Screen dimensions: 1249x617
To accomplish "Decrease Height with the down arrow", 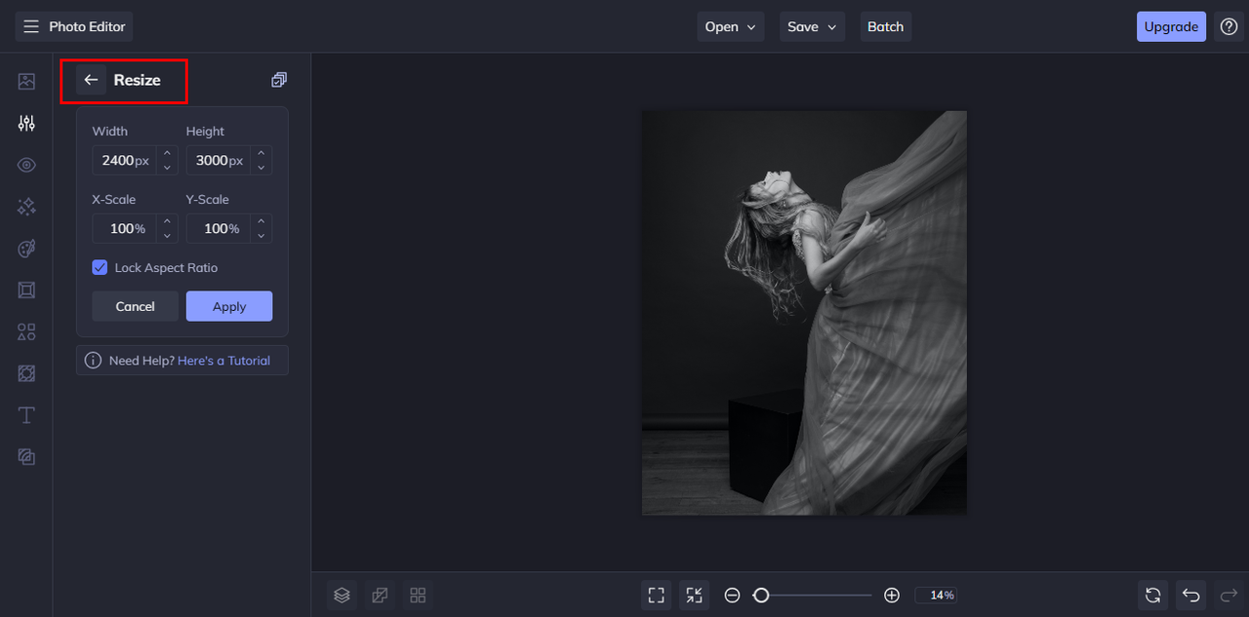I will click(261, 168).
